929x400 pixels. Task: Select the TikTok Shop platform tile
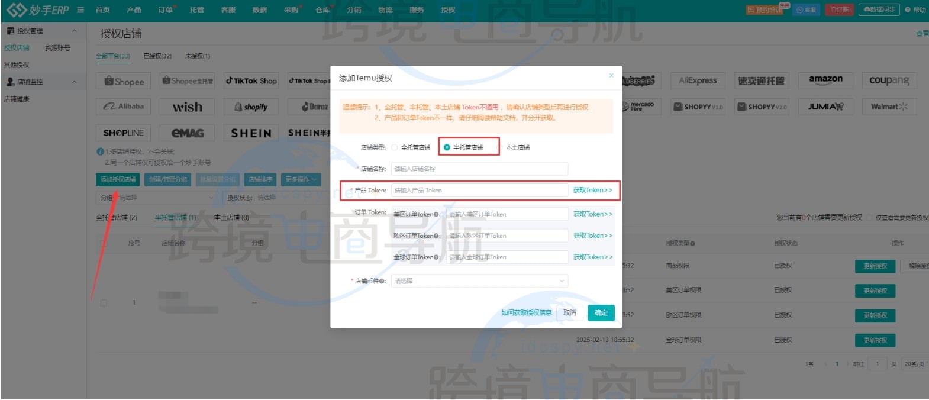point(251,81)
